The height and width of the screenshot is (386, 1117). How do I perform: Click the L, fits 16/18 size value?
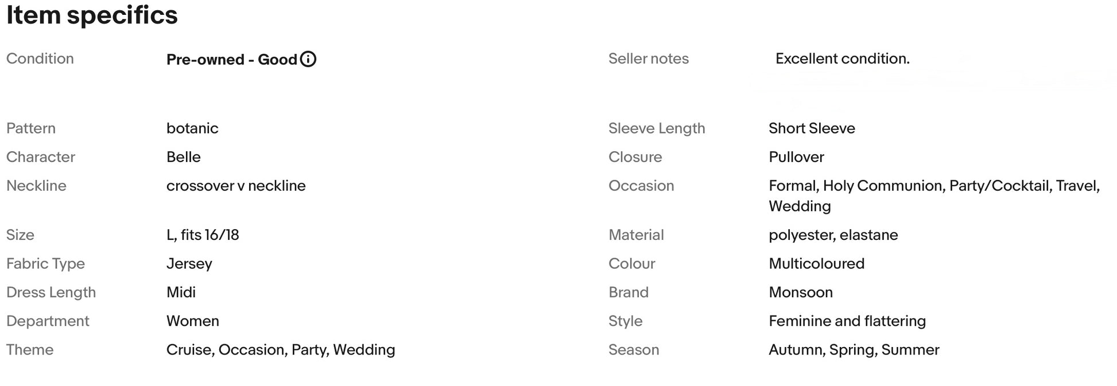pos(203,235)
